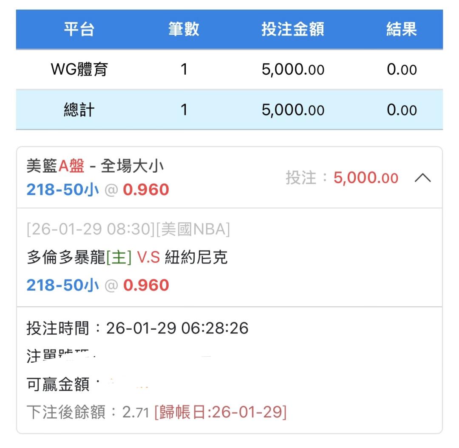The image size is (459, 448).
Task: Click the 投注金額 column header
Action: (x=292, y=29)
